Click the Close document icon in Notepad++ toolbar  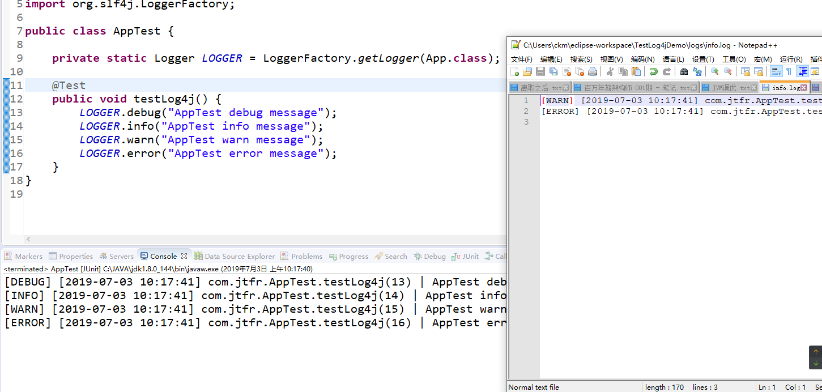click(567, 71)
